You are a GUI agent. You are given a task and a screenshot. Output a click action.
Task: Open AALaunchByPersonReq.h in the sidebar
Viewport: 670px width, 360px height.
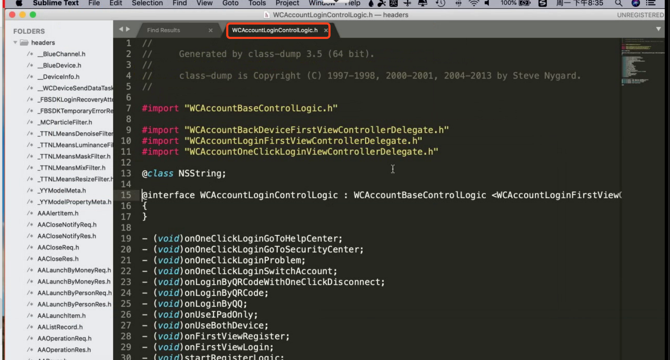point(74,293)
